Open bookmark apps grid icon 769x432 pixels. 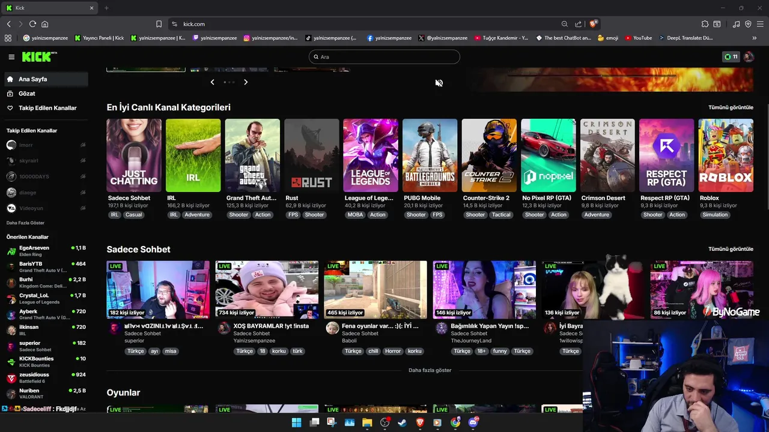8,38
